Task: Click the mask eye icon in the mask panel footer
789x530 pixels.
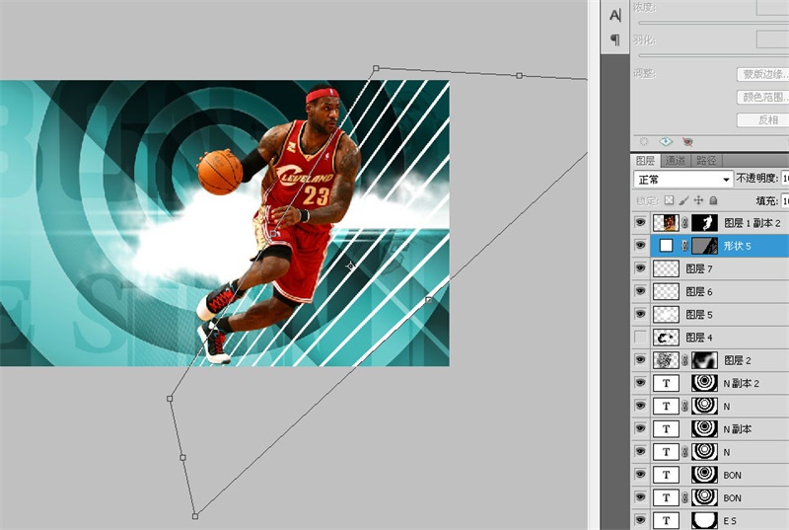Action: 666,141
